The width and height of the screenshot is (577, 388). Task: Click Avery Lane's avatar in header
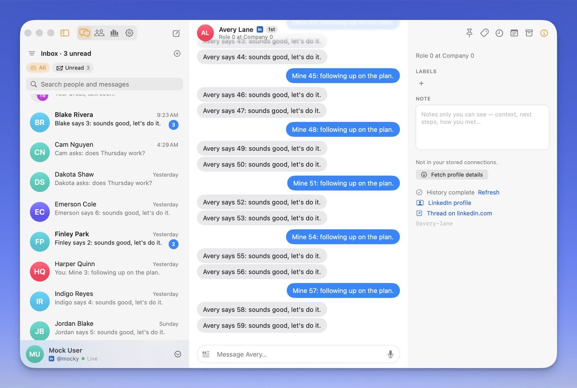click(x=205, y=33)
